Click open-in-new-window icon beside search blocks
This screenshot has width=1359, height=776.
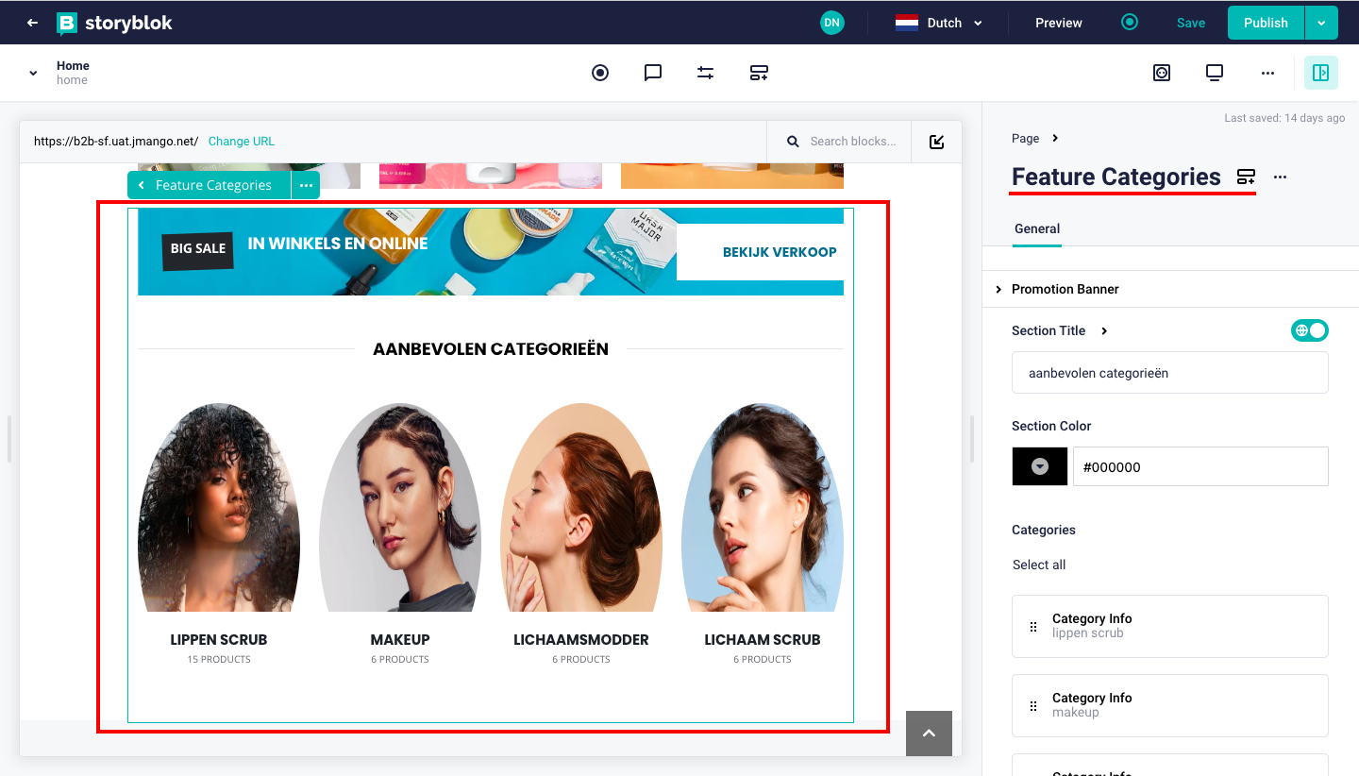point(936,142)
